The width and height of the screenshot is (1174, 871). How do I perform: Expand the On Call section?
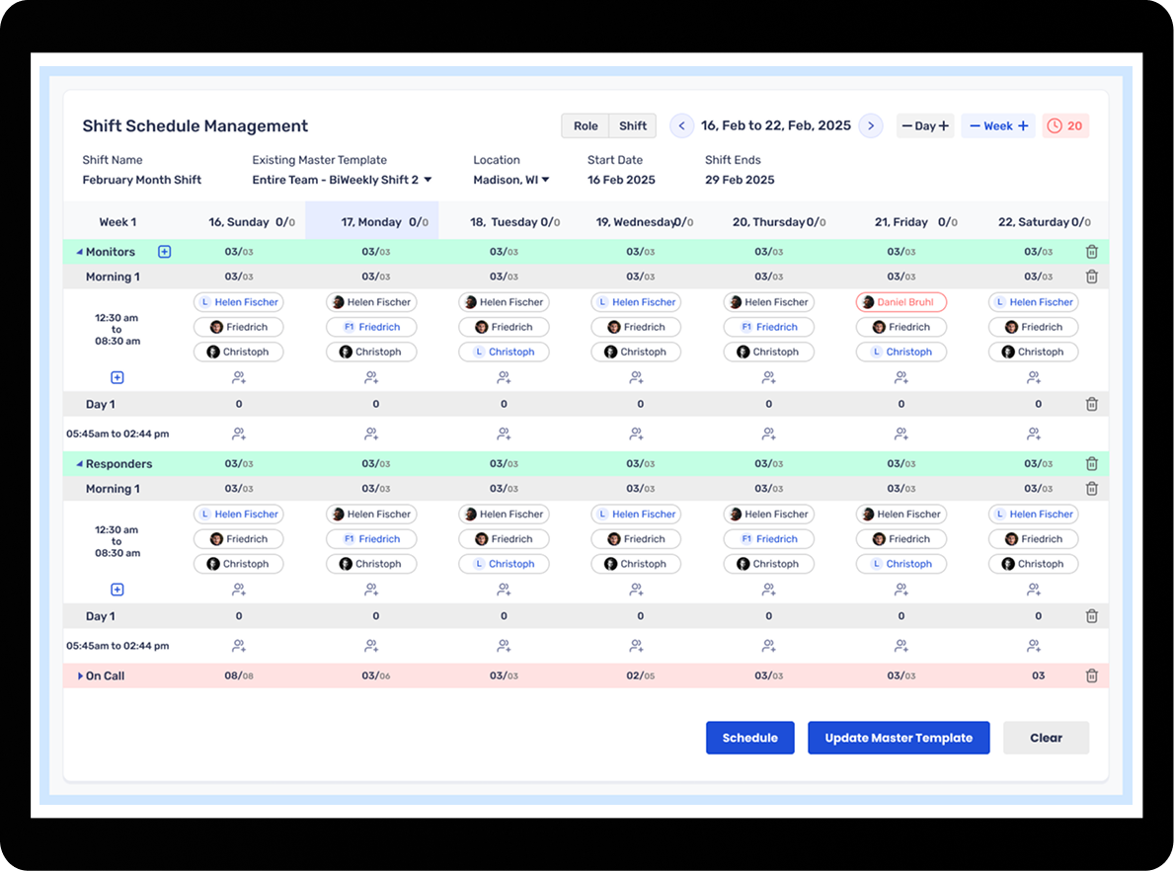[80, 676]
